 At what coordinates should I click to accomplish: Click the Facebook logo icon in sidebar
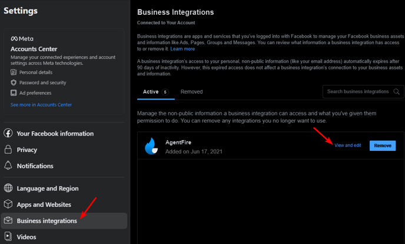point(8,133)
